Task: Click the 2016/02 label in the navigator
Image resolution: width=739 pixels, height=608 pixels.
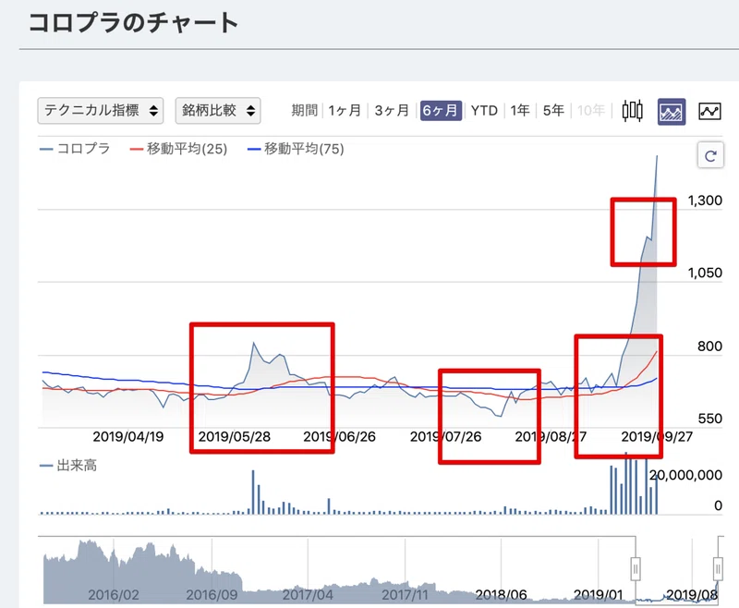Action: coord(114,595)
